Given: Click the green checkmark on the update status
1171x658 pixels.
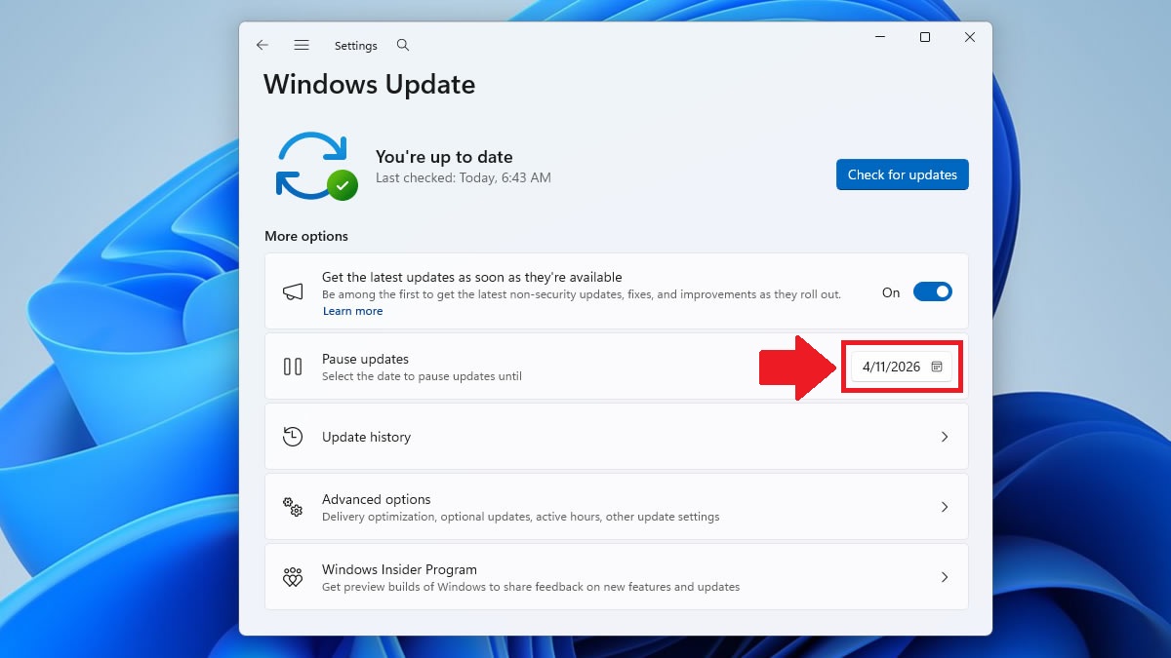Looking at the screenshot, I should tap(343, 184).
